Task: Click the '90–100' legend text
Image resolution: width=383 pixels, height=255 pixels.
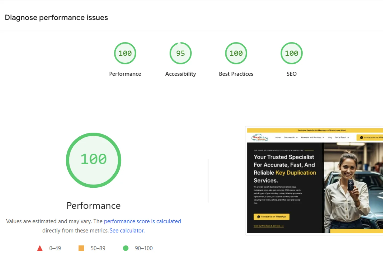Action: point(144,248)
